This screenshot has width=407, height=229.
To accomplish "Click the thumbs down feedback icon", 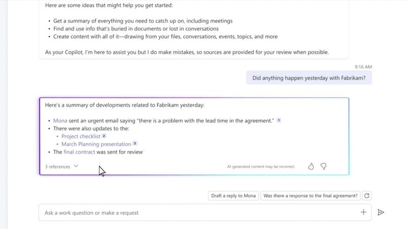I will coord(324,166).
